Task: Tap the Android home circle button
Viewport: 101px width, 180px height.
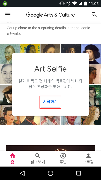Action: (x=50, y=173)
